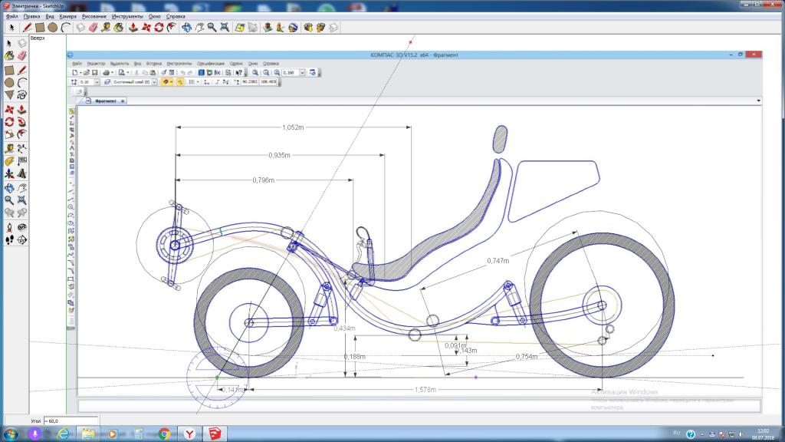Open SketchUp Камера menu
Viewport: 785px width, 442px height.
[67, 16]
